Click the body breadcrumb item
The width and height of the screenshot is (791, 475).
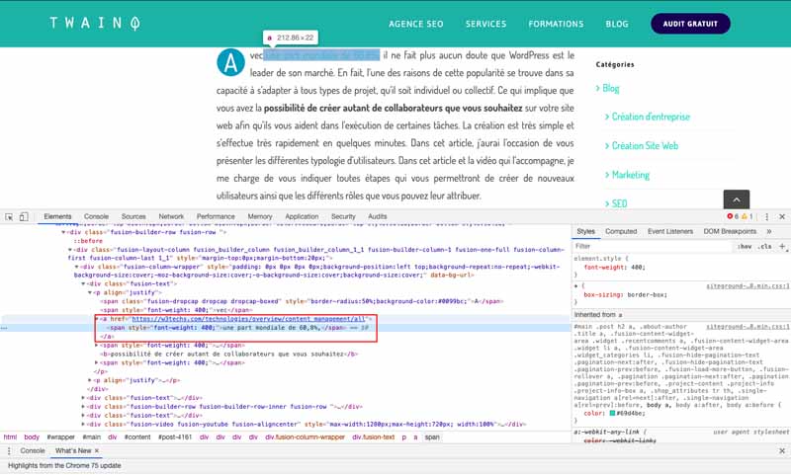[x=32, y=437]
